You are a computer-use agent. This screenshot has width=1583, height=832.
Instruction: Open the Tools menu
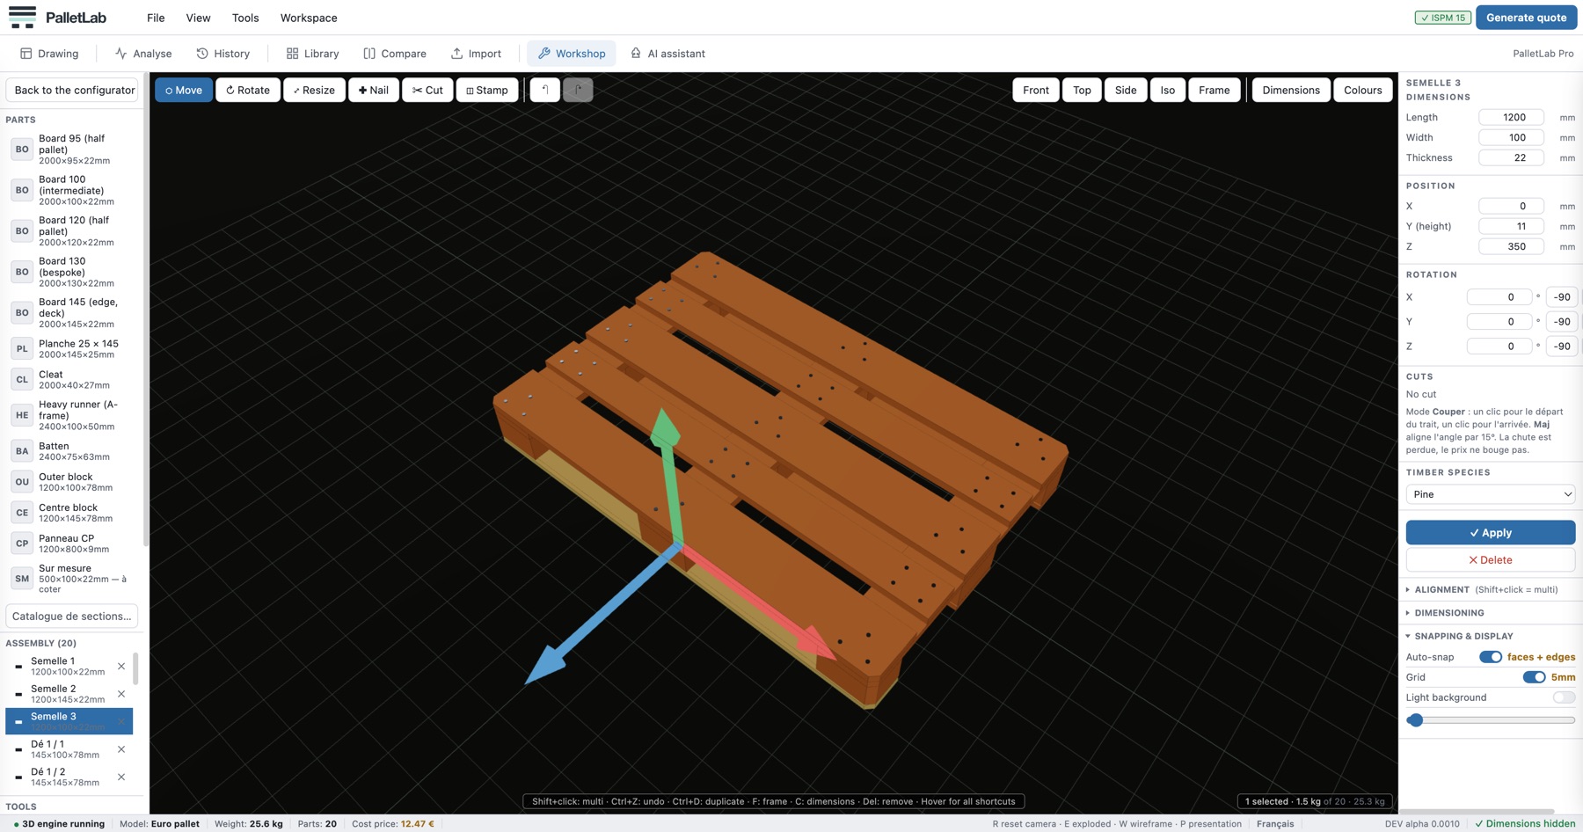coord(245,18)
